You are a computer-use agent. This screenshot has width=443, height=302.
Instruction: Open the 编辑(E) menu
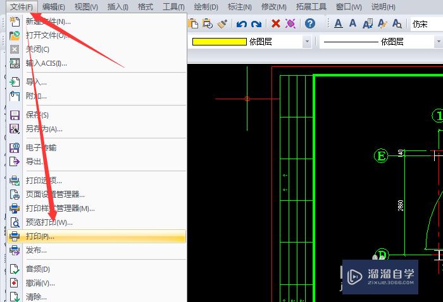pos(53,7)
